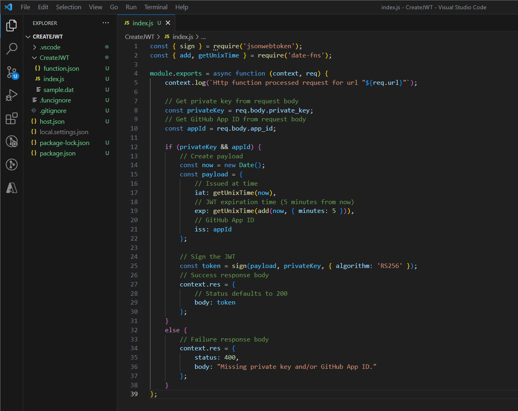Click "iss: appId" on line 21
This screenshot has height=411, width=518.
[x=213, y=229]
